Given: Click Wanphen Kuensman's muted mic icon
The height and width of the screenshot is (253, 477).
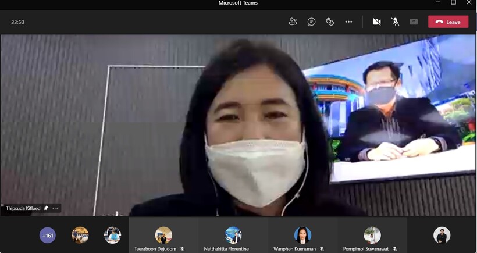Looking at the screenshot, I should (x=322, y=249).
